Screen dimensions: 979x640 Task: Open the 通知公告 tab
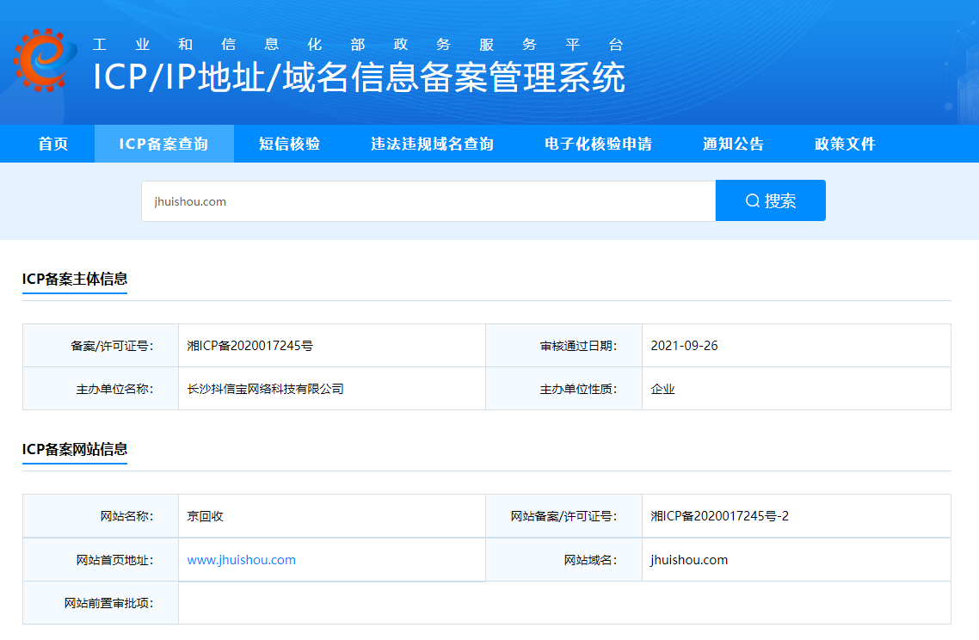point(733,144)
